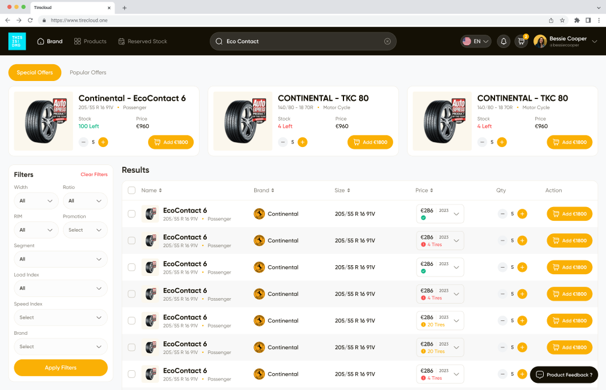The image size is (606, 390).
Task: Tick the checkbox of the third EcoContact 6 row
Action: pos(132,267)
